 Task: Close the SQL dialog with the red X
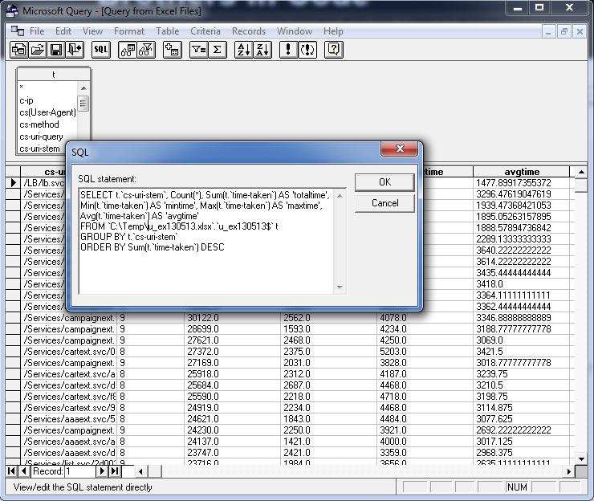click(399, 149)
